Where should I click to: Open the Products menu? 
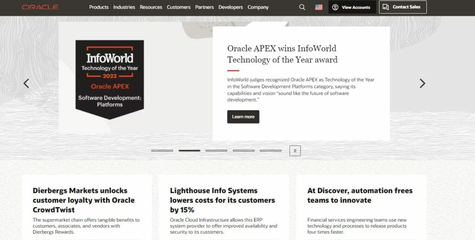tap(99, 7)
